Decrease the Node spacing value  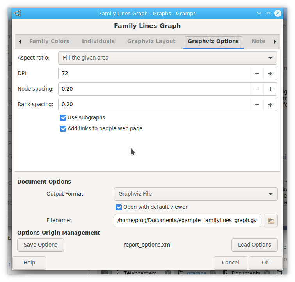(x=257, y=89)
